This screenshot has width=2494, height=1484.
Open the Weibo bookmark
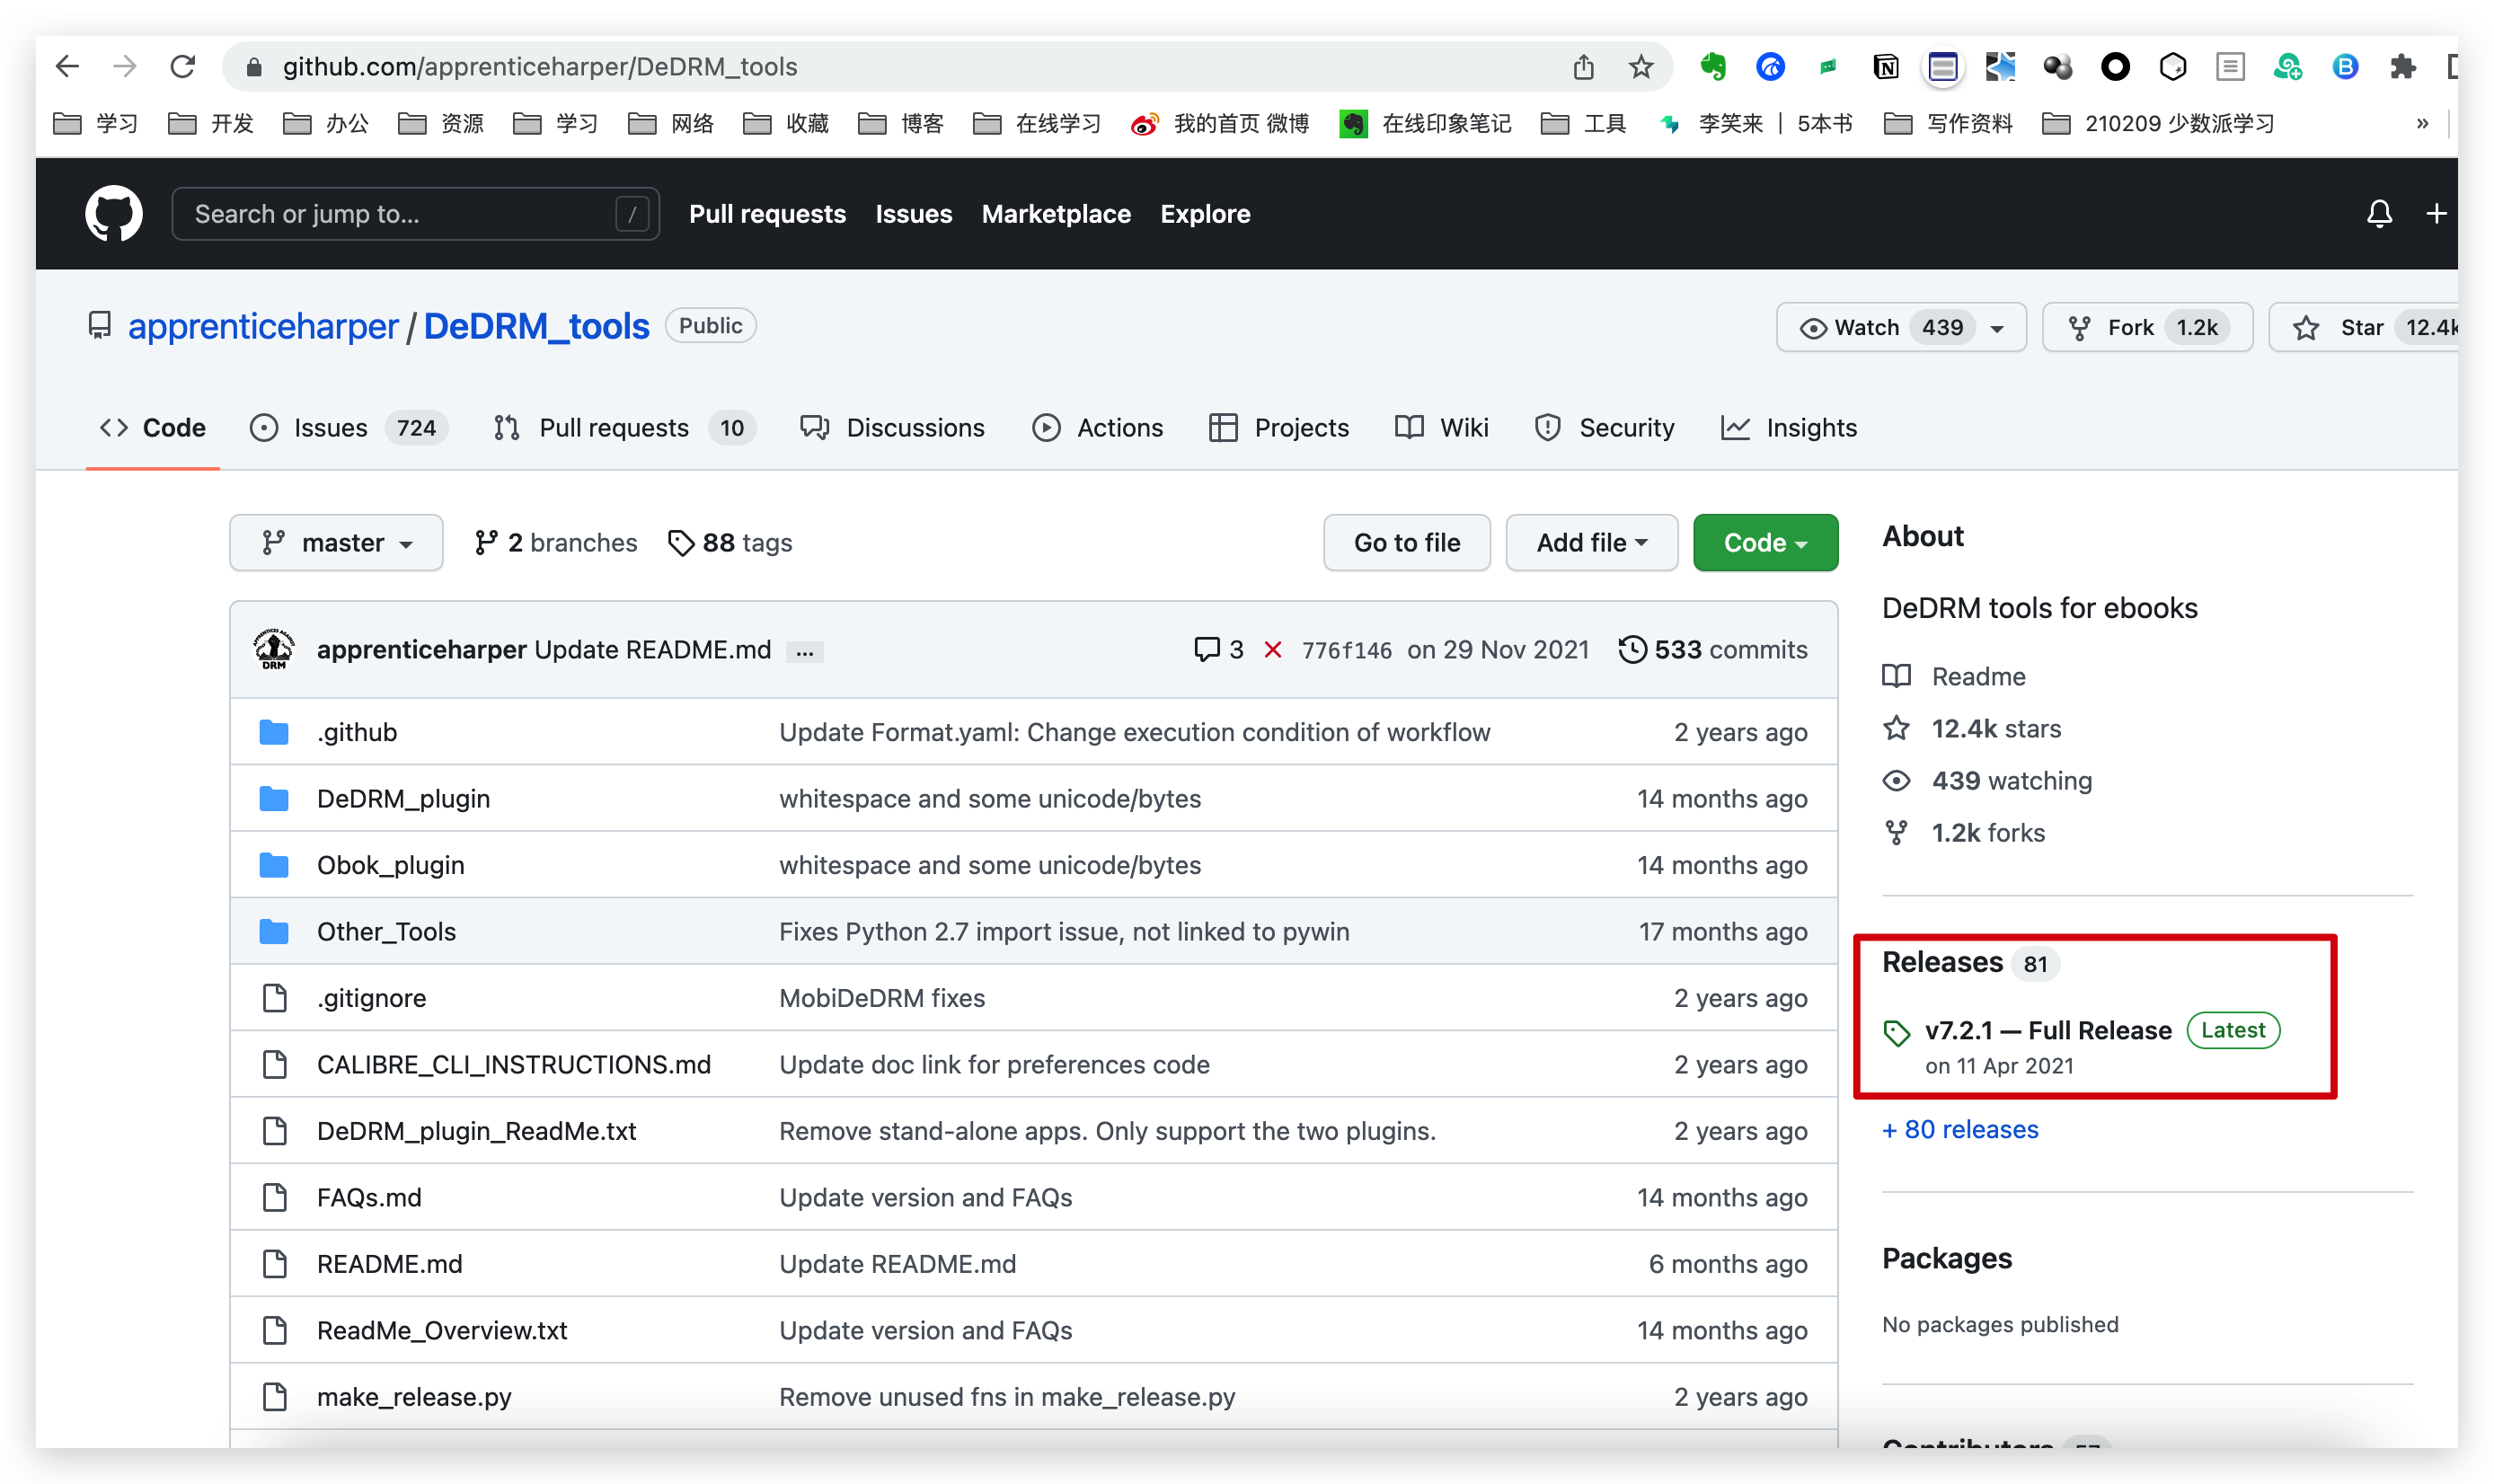[x=1219, y=124]
